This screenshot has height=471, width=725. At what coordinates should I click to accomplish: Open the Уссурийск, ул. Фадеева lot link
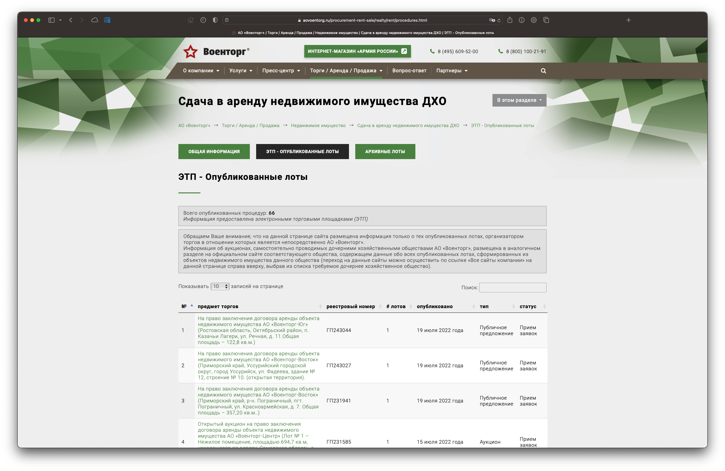tap(259, 366)
